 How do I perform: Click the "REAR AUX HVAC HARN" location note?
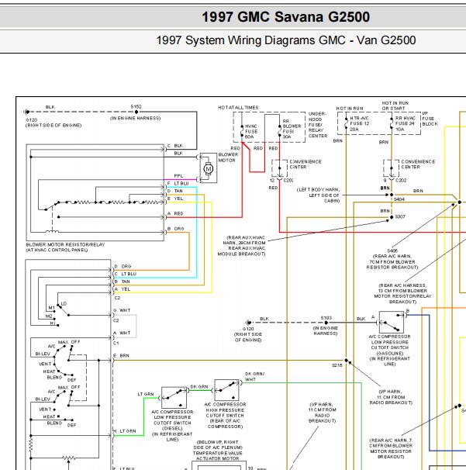pyautogui.click(x=242, y=246)
